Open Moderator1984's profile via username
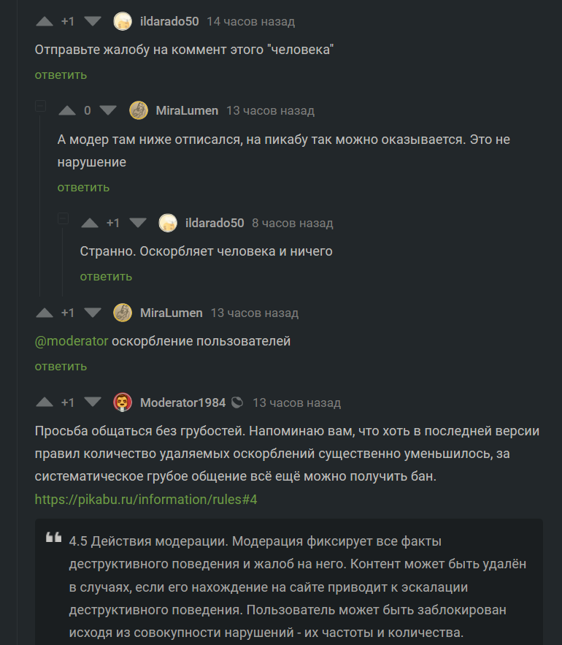The image size is (562, 645). (x=182, y=402)
